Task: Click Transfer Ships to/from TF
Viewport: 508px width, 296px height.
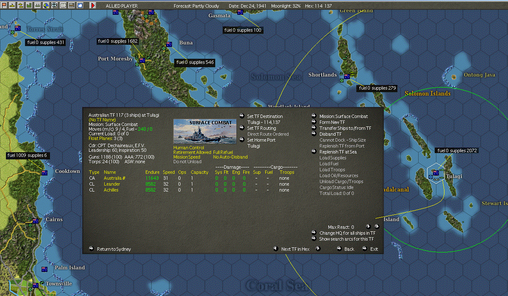Action: pos(345,129)
